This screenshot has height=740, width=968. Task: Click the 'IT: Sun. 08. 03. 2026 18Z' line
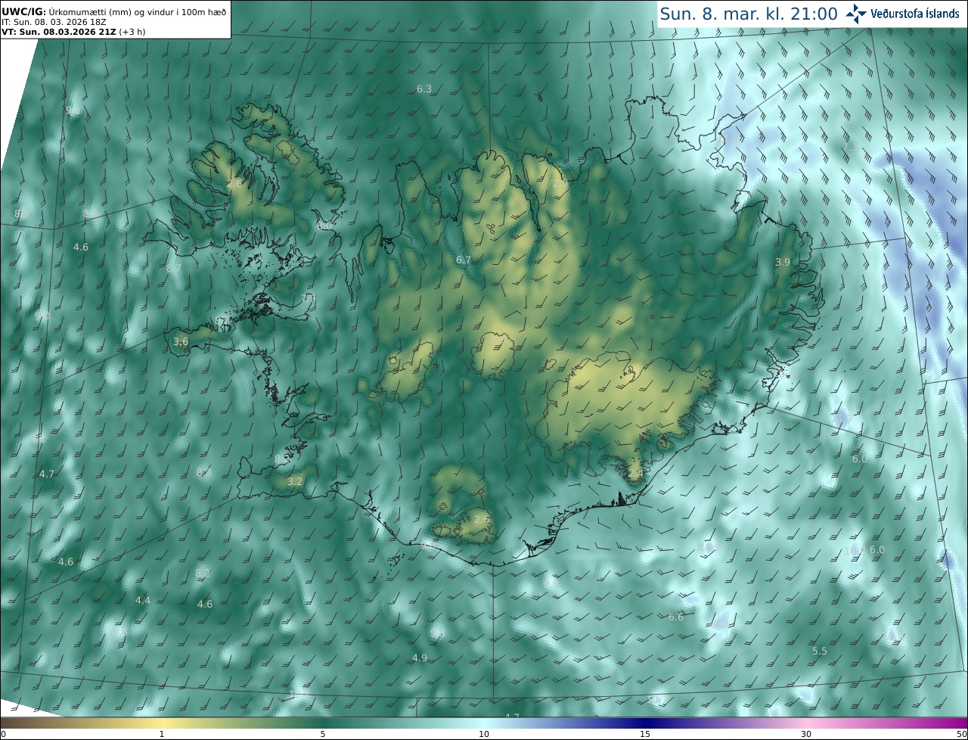tap(54, 22)
